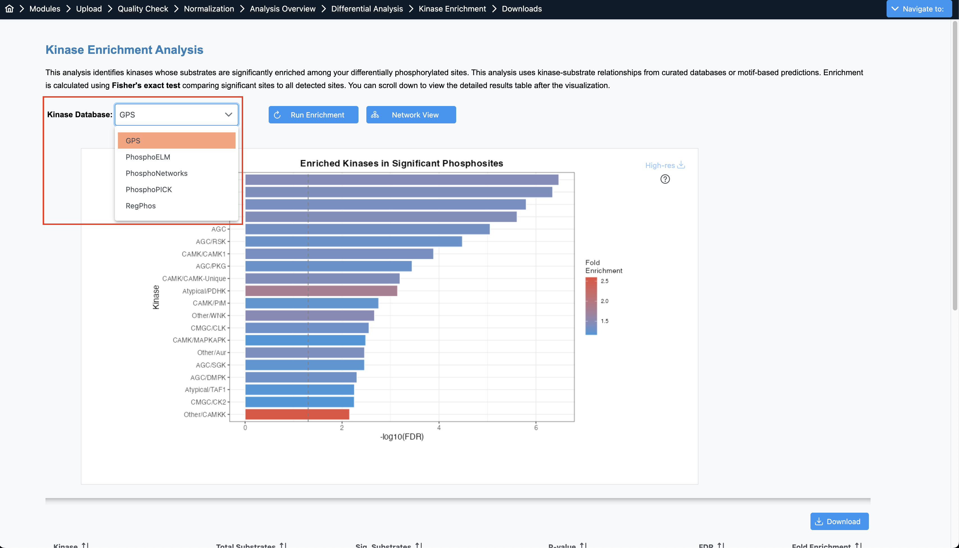Click the home icon in breadcrumb

10,9
